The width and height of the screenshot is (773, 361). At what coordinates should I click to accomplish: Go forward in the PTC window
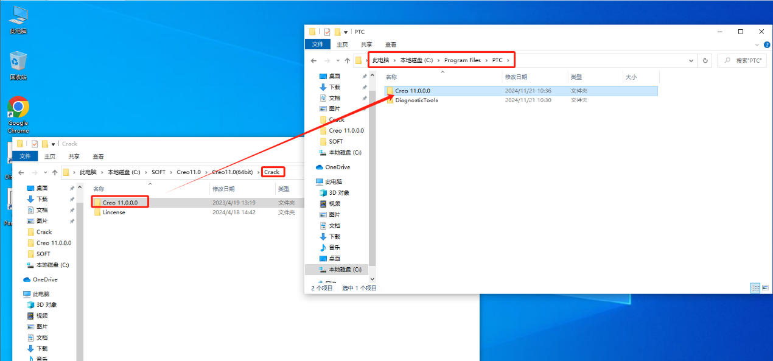click(x=327, y=60)
